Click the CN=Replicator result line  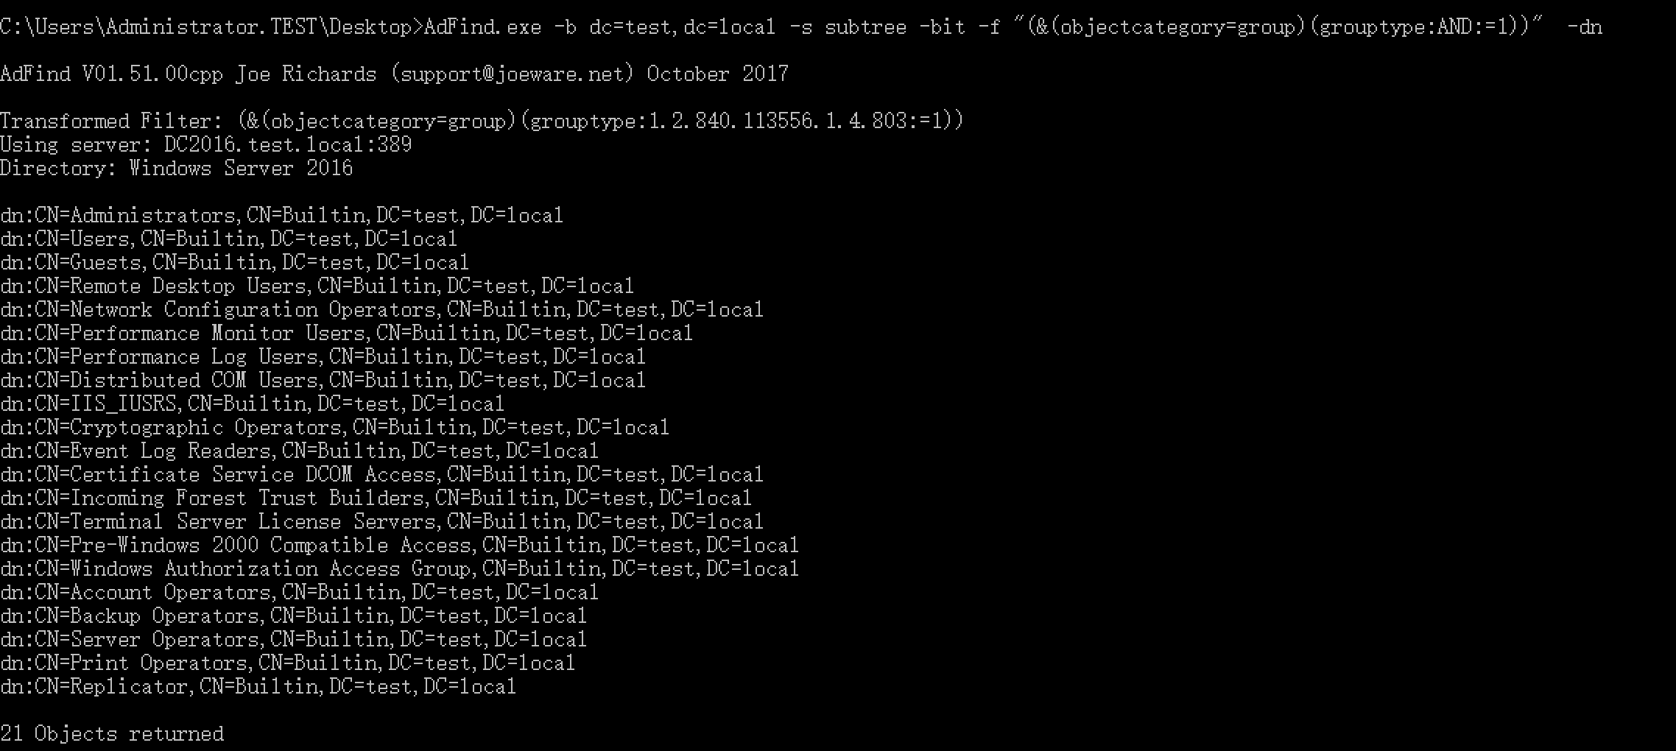coord(258,687)
